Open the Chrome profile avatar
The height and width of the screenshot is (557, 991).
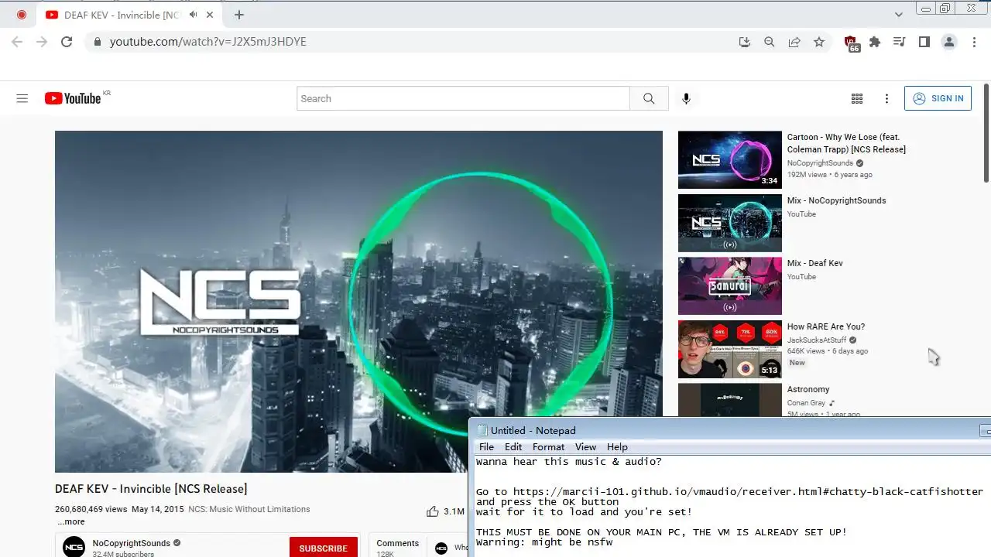pos(949,42)
